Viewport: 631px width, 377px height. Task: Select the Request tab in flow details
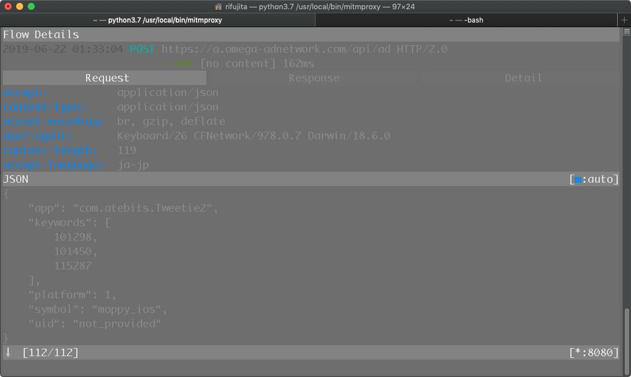pos(105,77)
